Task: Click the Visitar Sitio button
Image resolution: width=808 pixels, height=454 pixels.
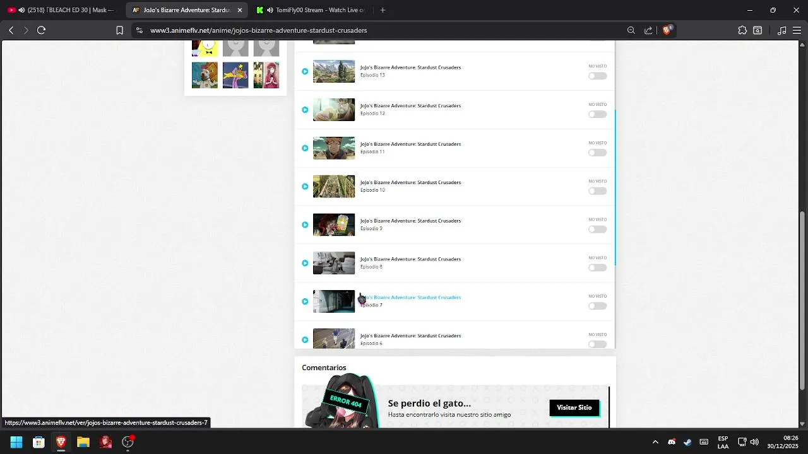Action: 574,407
